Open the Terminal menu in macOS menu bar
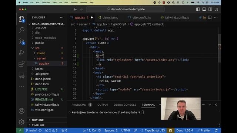This screenshot has height=133, width=237. pos(74,3)
